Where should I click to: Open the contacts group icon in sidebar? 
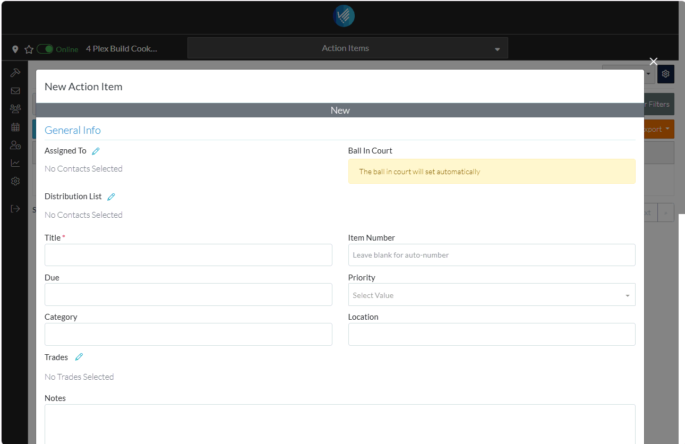click(15, 109)
